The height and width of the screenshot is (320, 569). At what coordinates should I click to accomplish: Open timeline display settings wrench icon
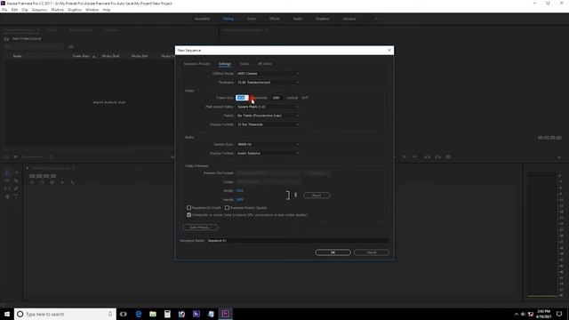click(73, 183)
